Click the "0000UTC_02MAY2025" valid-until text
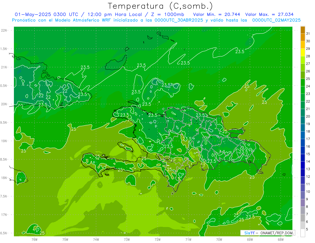The width and height of the screenshot is (315, 243). tap(276, 20)
